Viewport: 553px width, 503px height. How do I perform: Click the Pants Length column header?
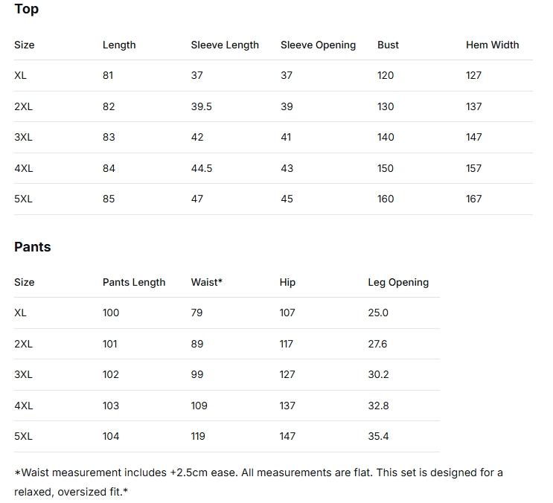[134, 282]
